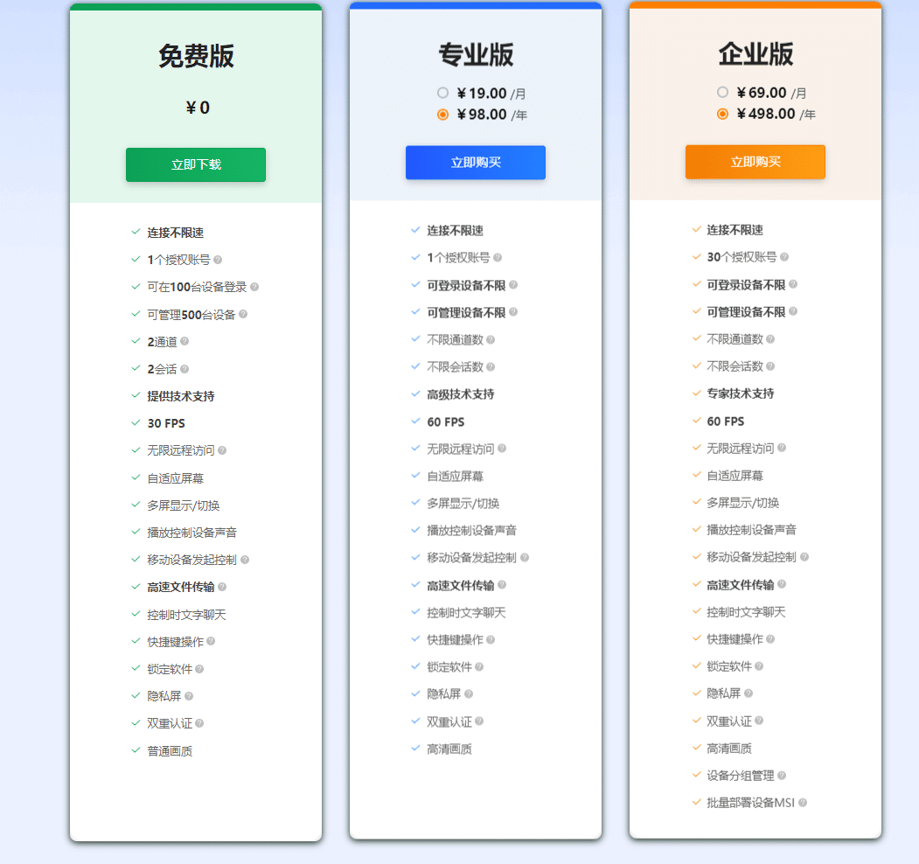Open help icon beside 30个授权账号
Screen dimensions: 919x864
pyautogui.click(x=784, y=257)
